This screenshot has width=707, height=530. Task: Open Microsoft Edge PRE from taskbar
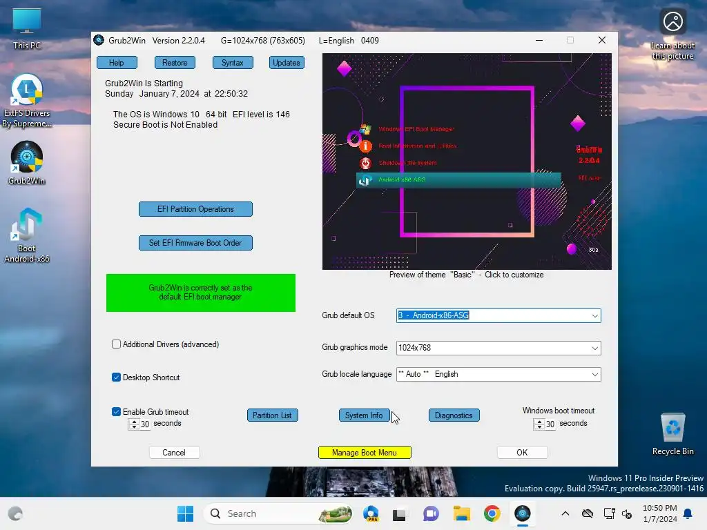coord(371,513)
